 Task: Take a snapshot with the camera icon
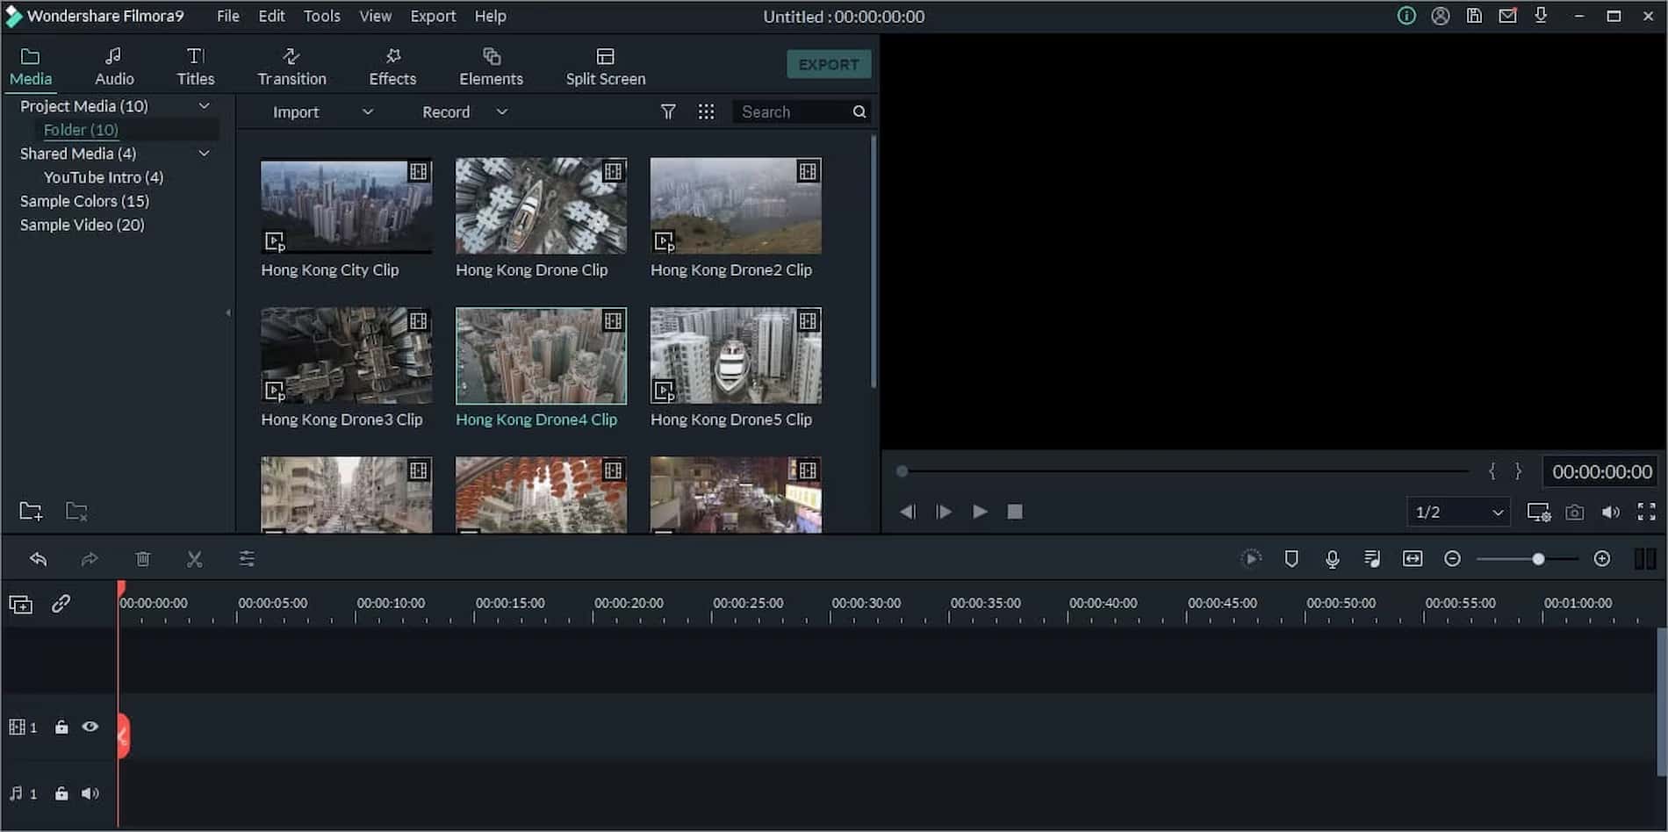click(1575, 512)
